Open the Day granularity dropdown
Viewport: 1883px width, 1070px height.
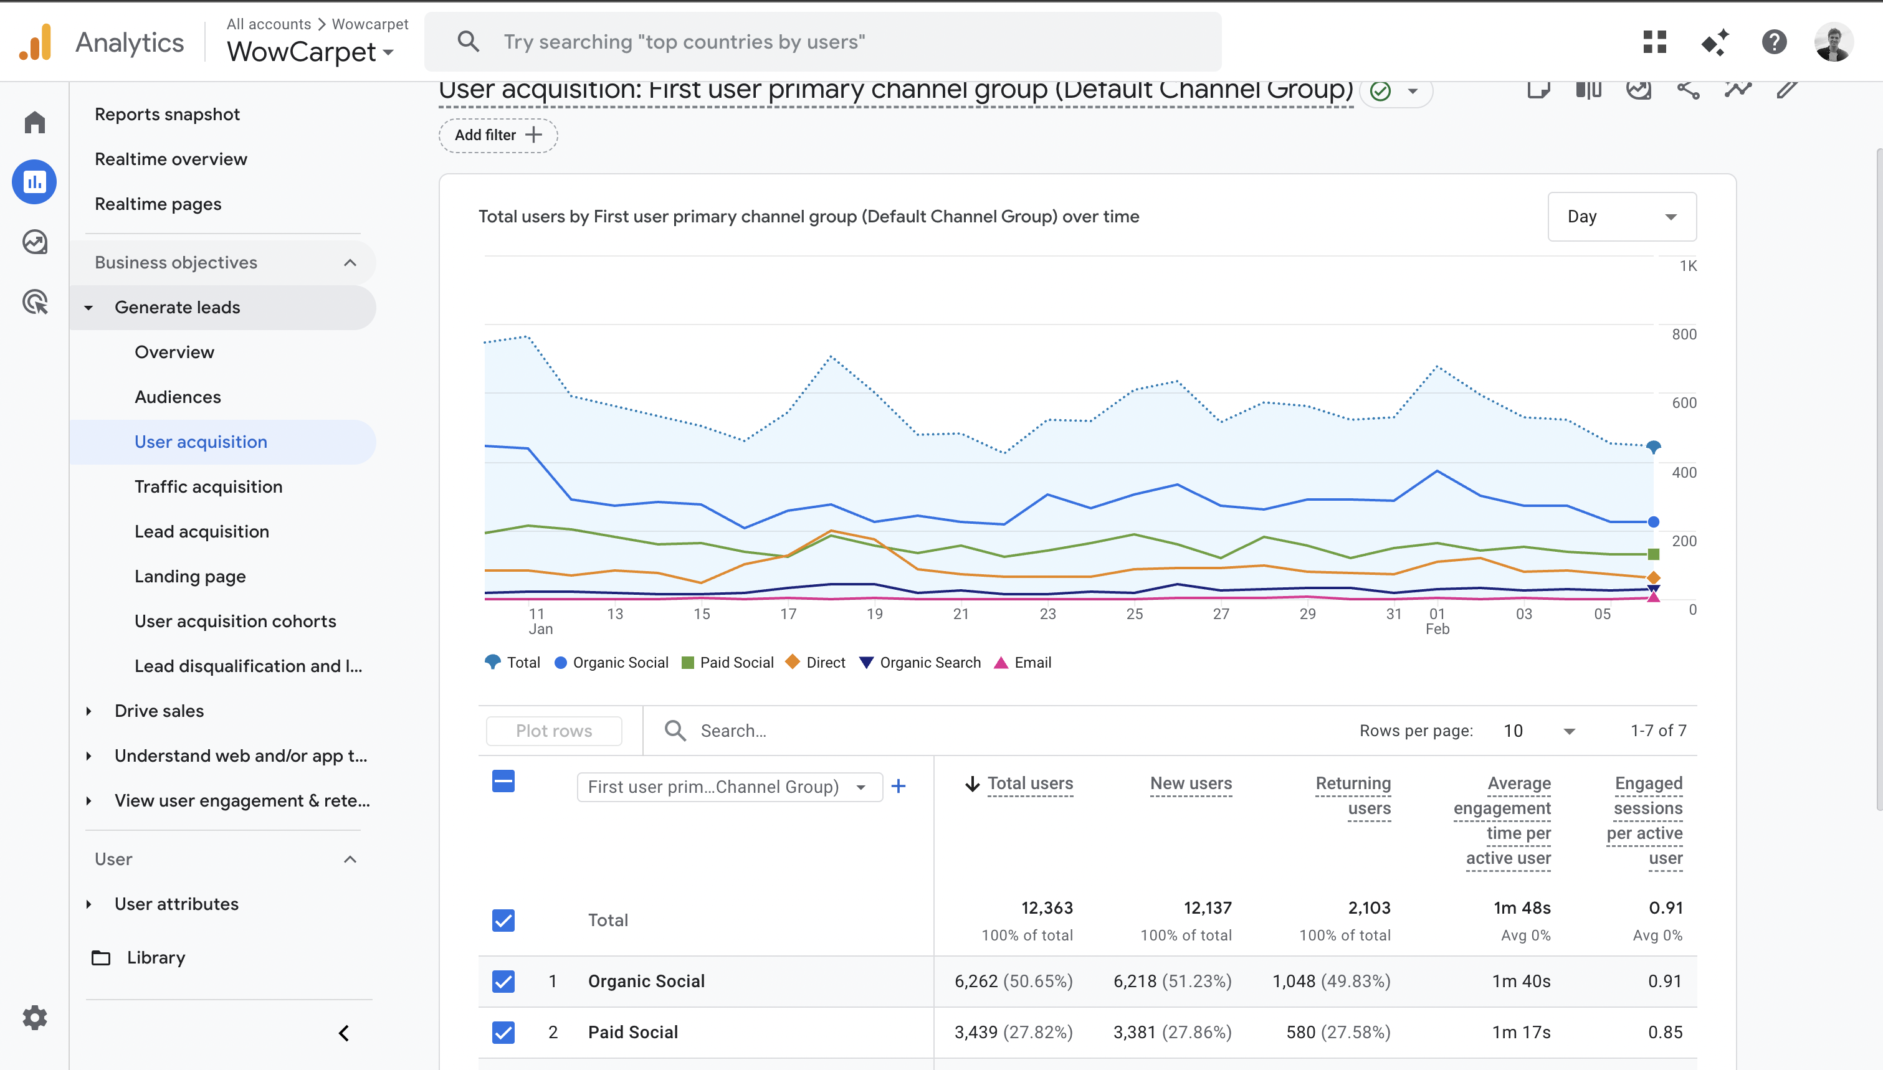point(1621,217)
